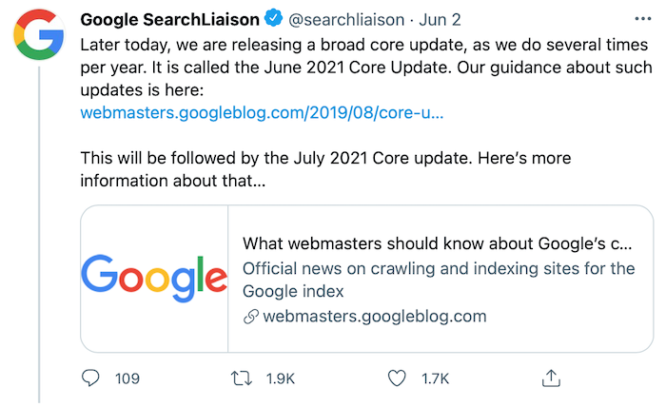
Task: Click the Google SearchLiaison profile avatar
Action: point(39,34)
